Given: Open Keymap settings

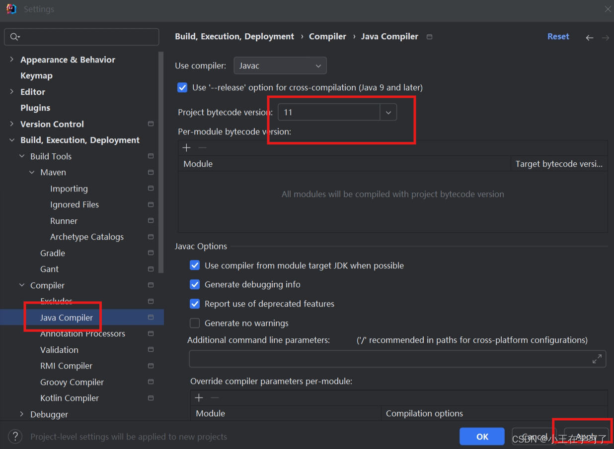Looking at the screenshot, I should pos(36,75).
